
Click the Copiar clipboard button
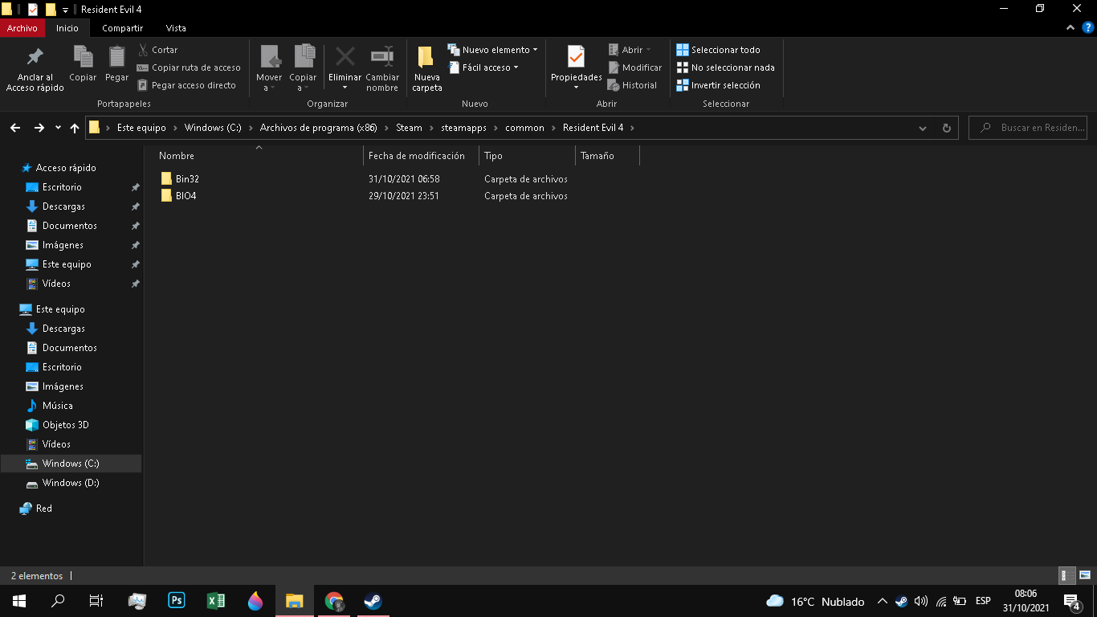[x=83, y=64]
